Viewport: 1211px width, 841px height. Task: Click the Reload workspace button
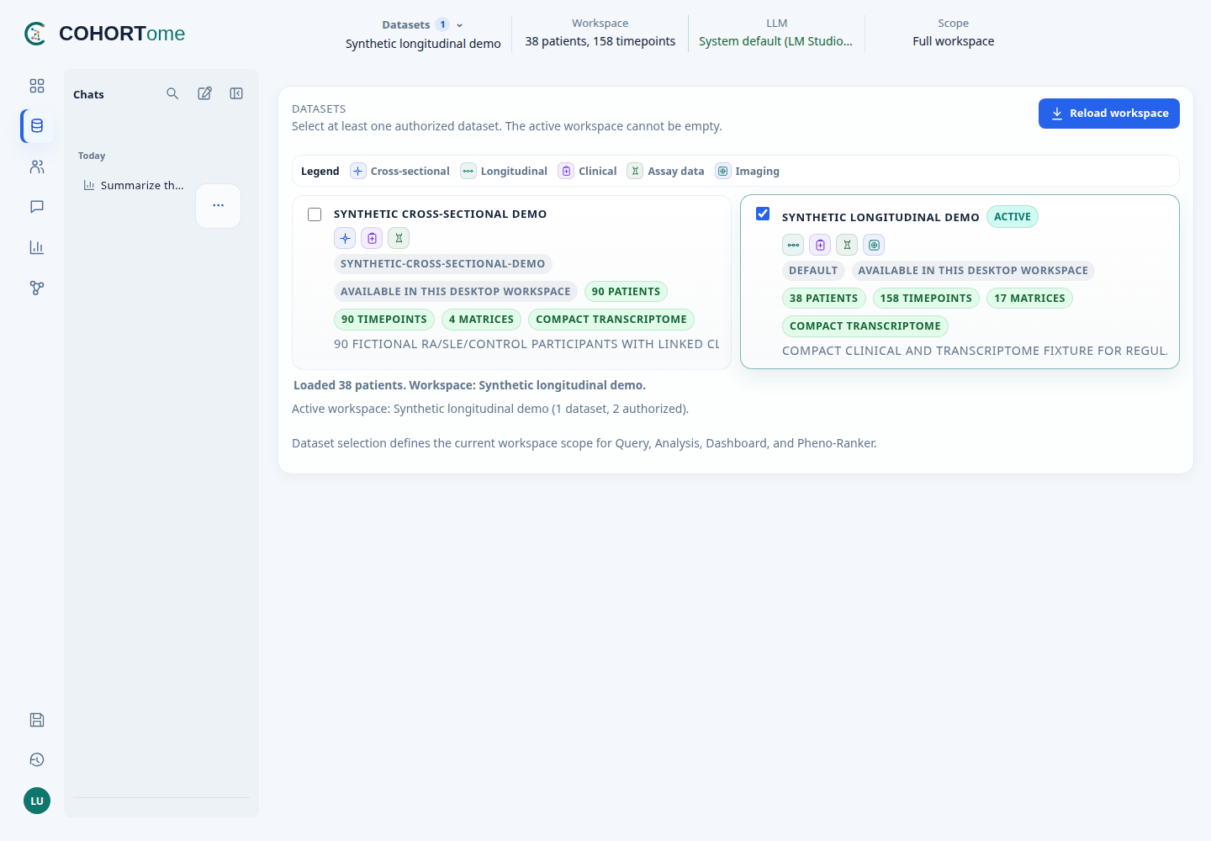pos(1109,114)
